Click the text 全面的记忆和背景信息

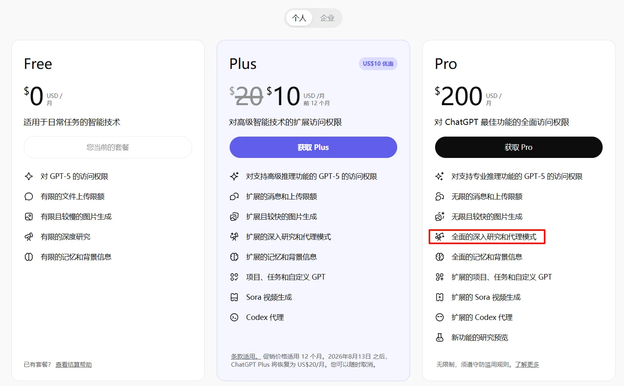(x=487, y=257)
